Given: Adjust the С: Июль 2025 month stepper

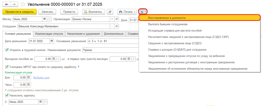Looking at the screenshot, I should tap(45, 102).
